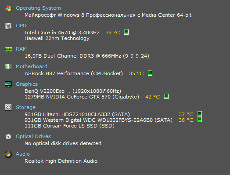Open the RAM section heading
This screenshot has height=175, width=230.
click(x=21, y=49)
